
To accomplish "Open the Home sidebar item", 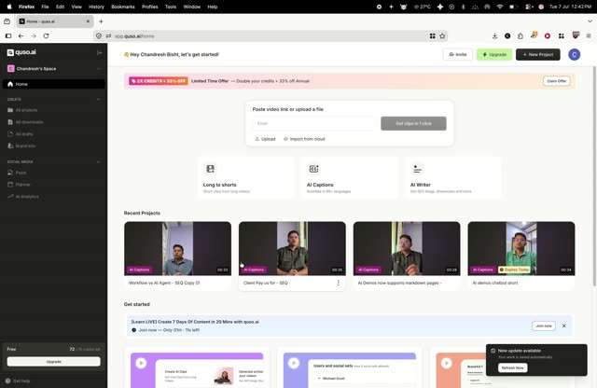I will (54, 84).
